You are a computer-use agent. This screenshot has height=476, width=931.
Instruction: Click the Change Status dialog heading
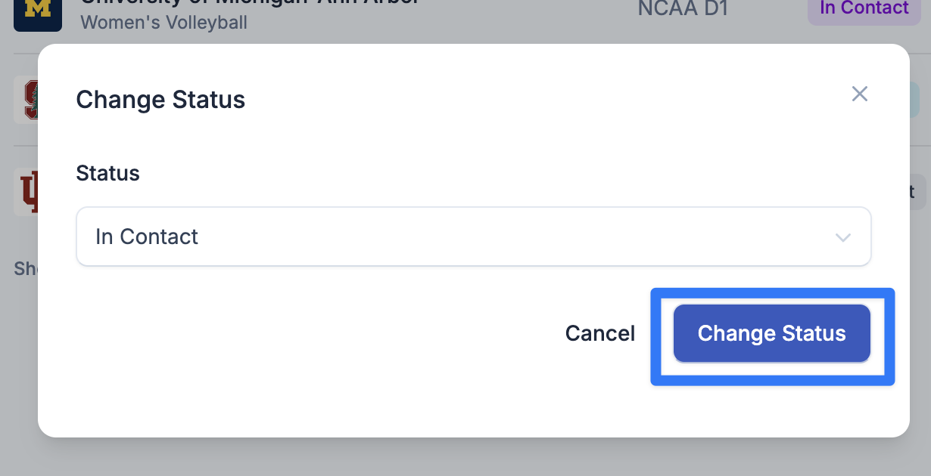[x=160, y=100]
